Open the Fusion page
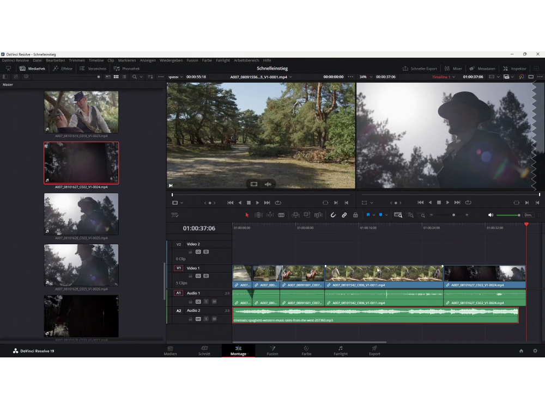545x408 pixels. (272, 350)
